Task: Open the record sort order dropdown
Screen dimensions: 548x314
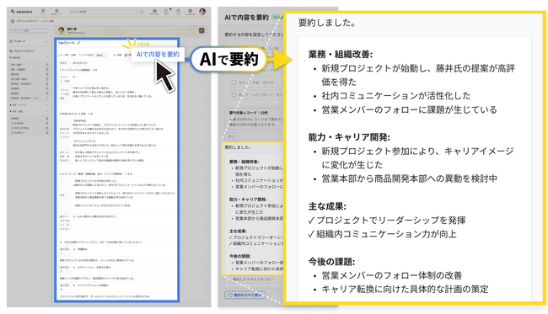Action: (x=101, y=55)
